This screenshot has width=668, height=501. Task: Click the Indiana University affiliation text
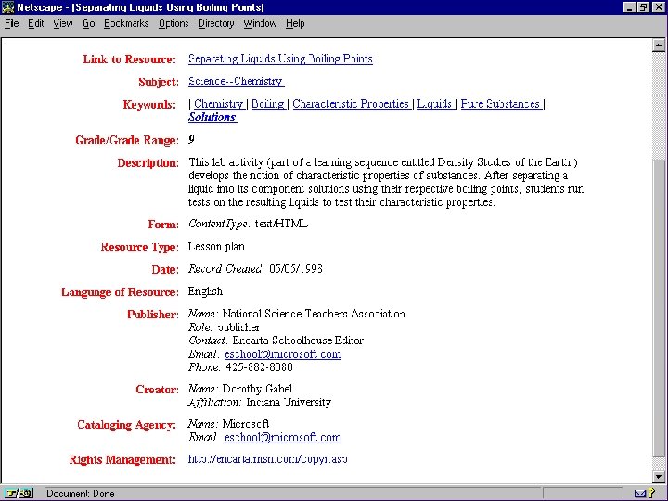pos(289,402)
